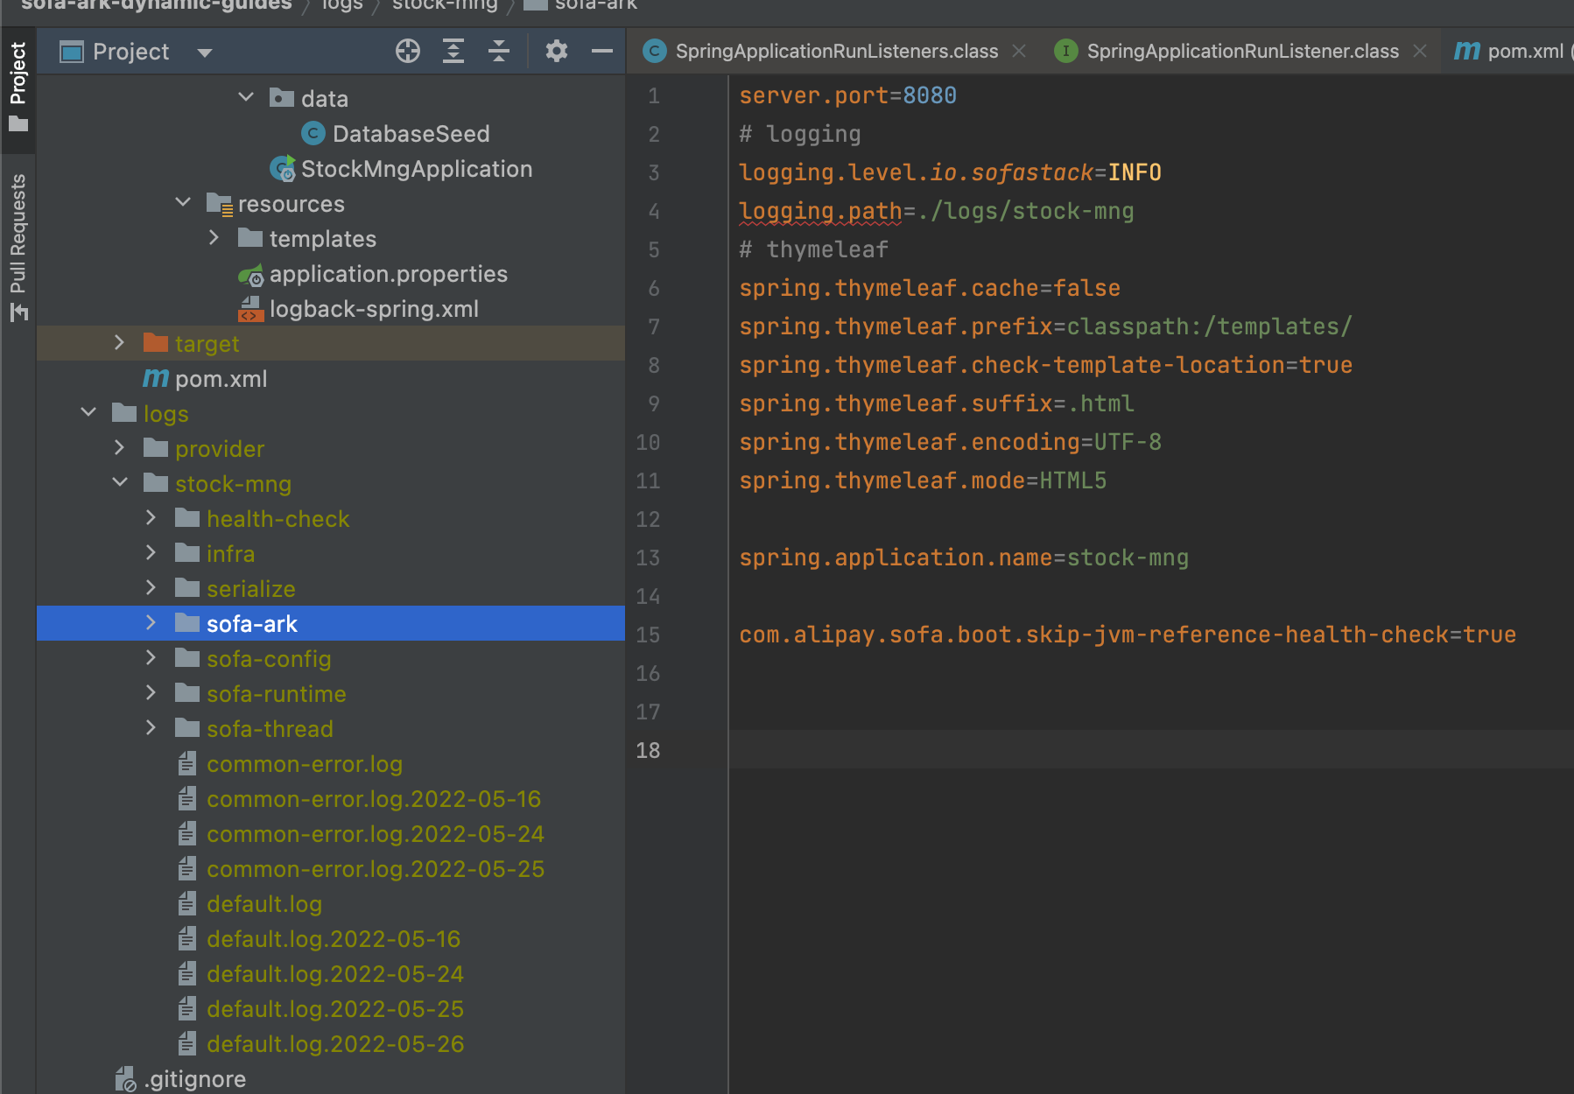Expand the provider folder
Viewport: 1574px width, 1094px height.
tap(120, 447)
